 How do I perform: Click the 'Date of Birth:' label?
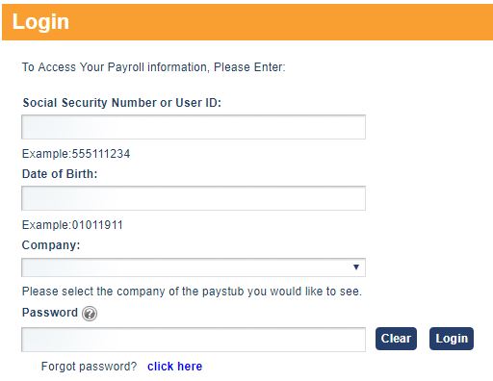pyautogui.click(x=60, y=174)
